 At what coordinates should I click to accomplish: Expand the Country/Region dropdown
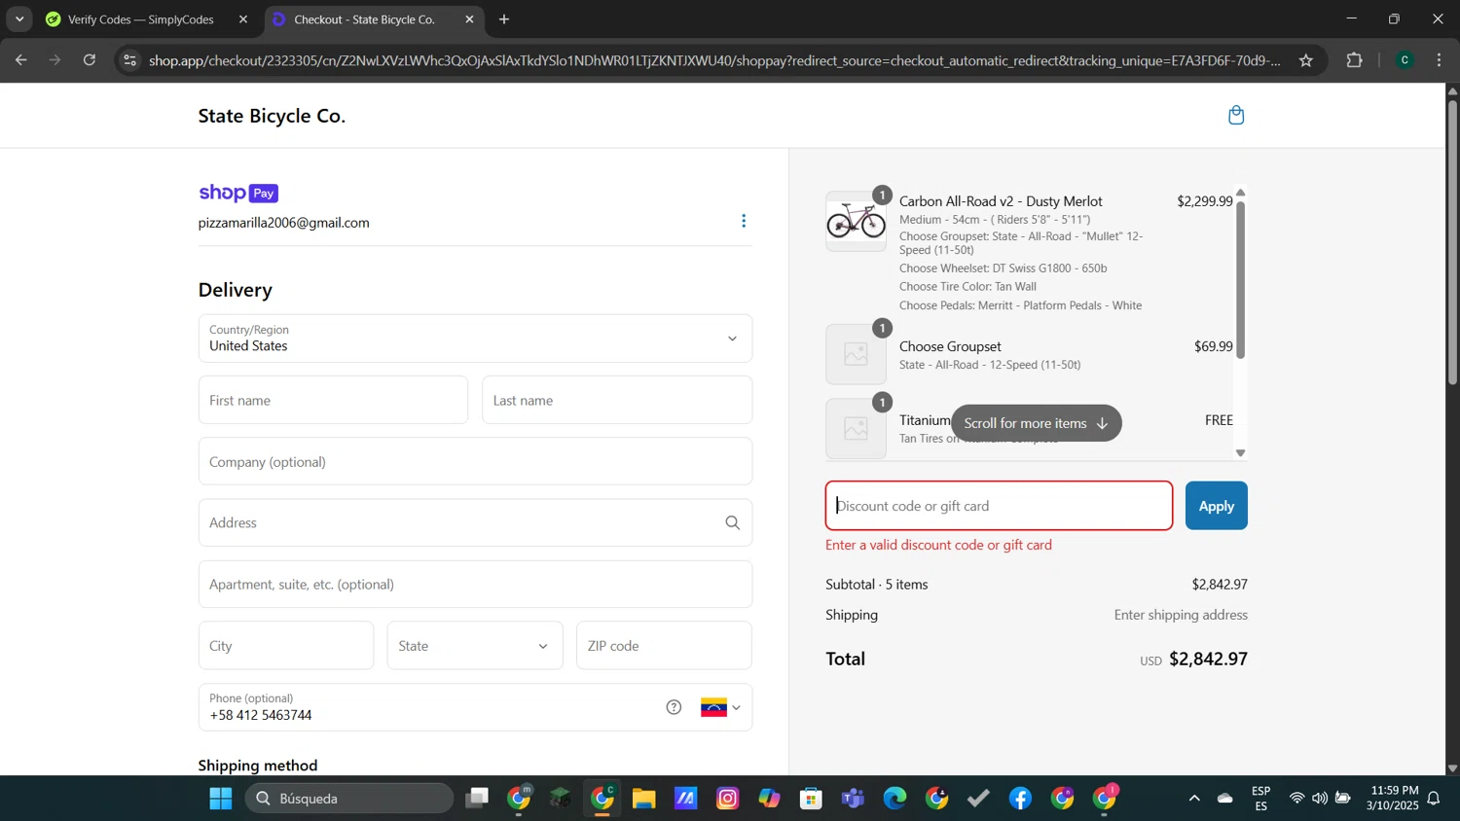pos(475,339)
